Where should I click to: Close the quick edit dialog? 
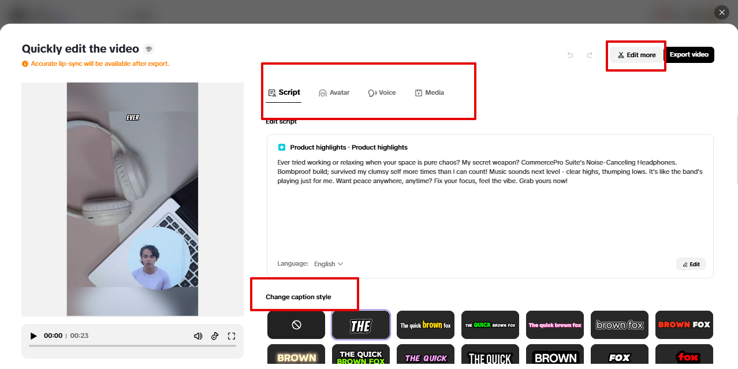point(722,12)
